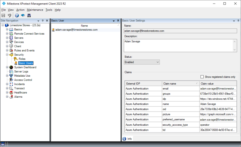Click the Healthcare heart icon
The image size is (241, 147).
11,93
